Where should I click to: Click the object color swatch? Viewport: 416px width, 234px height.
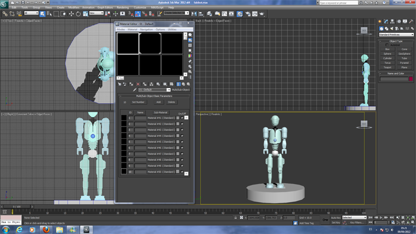click(x=411, y=79)
